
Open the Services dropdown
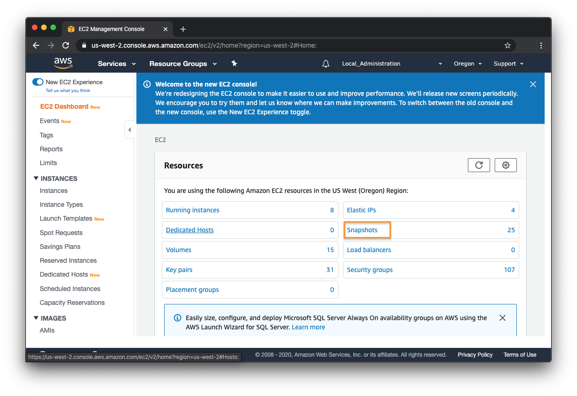pos(117,64)
